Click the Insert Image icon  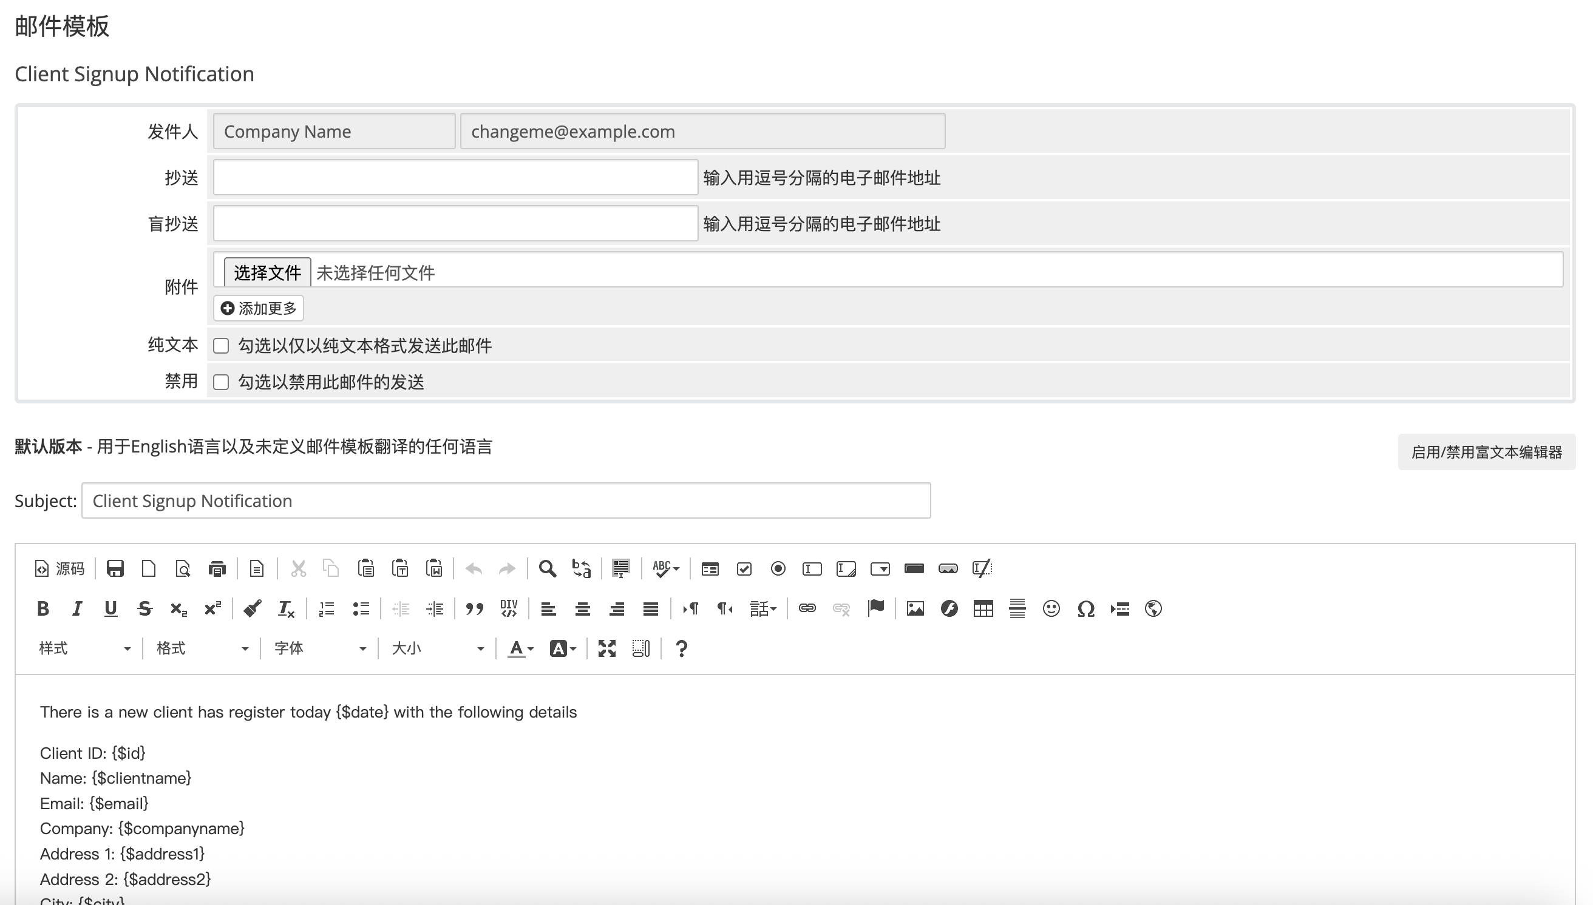point(914,608)
